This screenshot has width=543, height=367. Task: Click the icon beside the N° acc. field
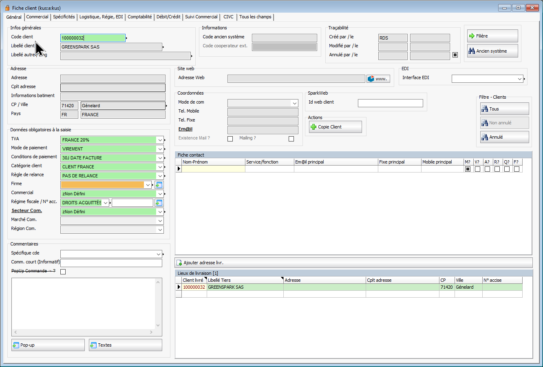[159, 203]
